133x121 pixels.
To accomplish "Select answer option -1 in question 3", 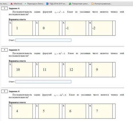I will pos(76,28).
